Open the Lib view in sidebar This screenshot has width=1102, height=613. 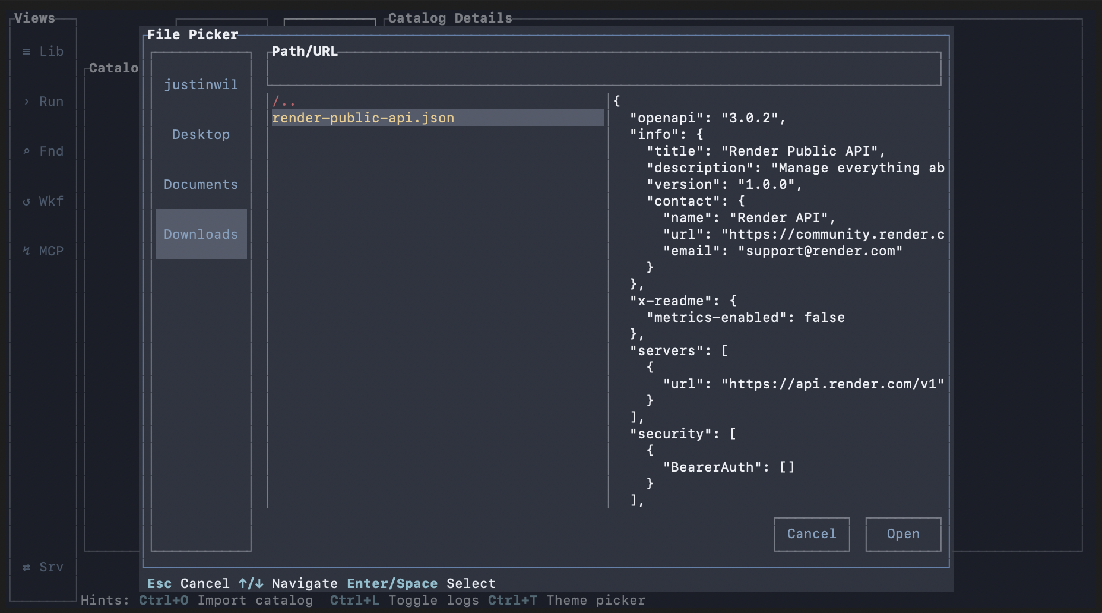click(x=43, y=52)
